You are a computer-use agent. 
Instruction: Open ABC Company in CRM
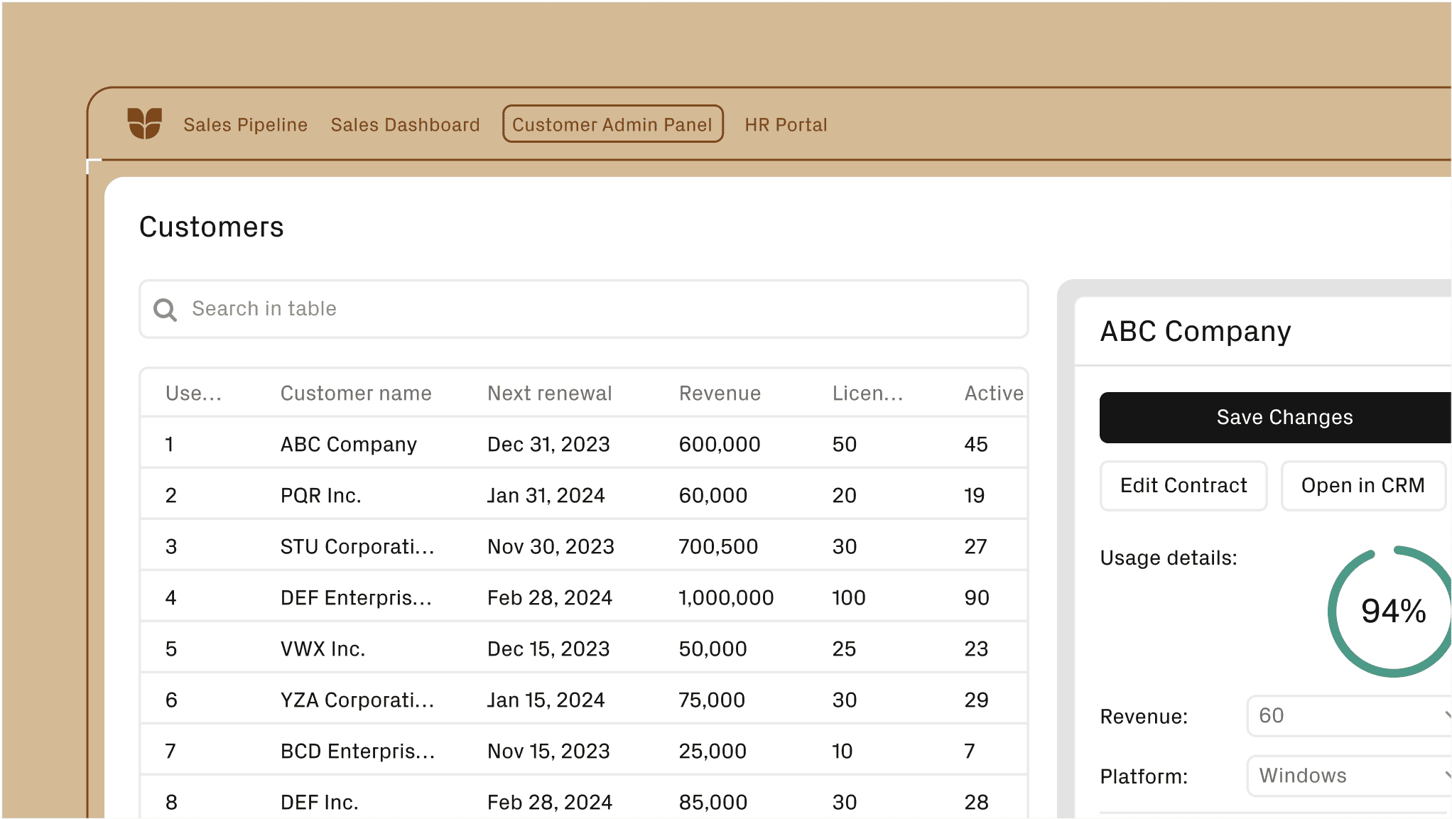click(x=1363, y=485)
